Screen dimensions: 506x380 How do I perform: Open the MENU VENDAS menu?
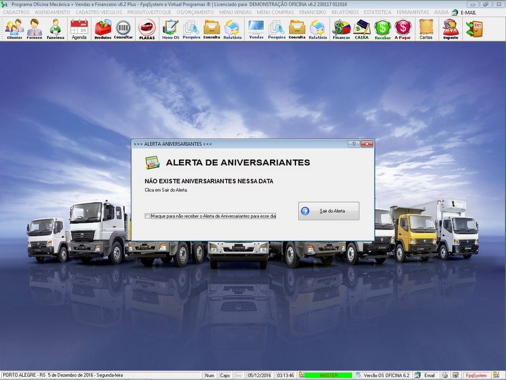pyautogui.click(x=235, y=12)
